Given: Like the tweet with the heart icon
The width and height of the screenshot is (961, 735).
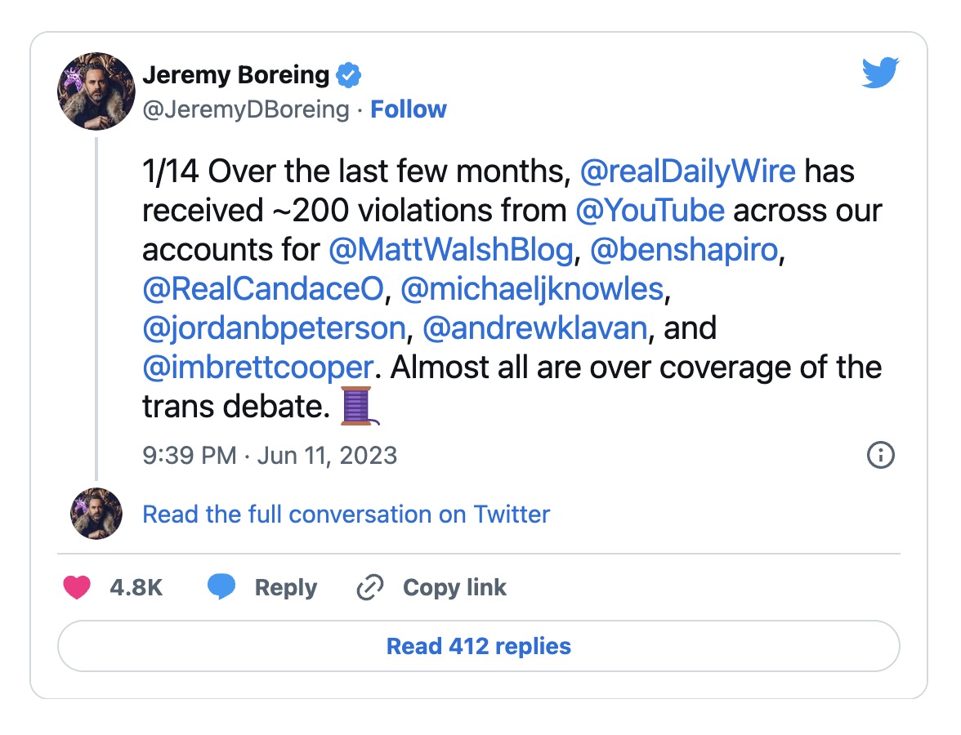Looking at the screenshot, I should click(x=77, y=587).
